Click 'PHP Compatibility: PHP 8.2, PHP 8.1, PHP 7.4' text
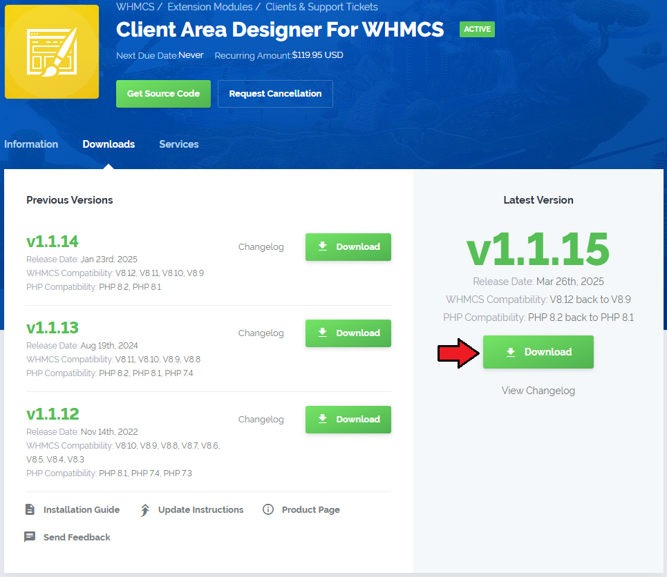The height and width of the screenshot is (577, 667). point(110,373)
